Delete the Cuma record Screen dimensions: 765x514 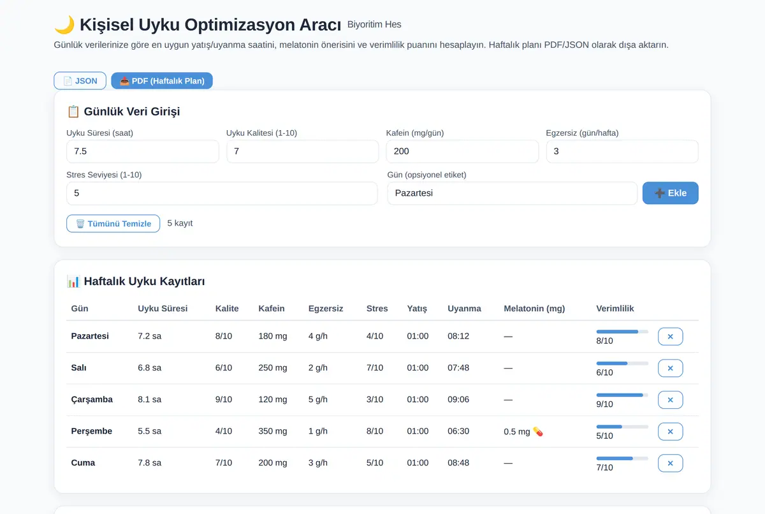click(x=670, y=463)
